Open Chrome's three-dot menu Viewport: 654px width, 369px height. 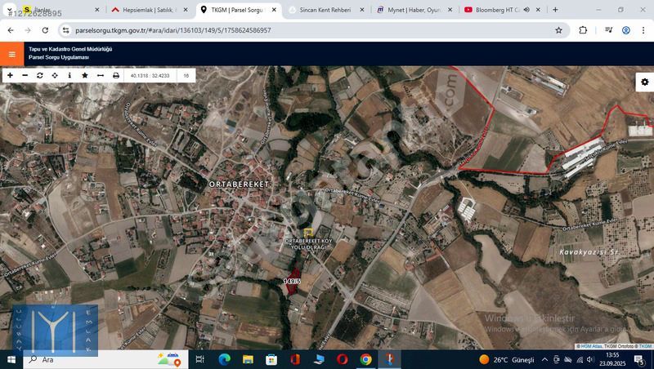(x=643, y=30)
